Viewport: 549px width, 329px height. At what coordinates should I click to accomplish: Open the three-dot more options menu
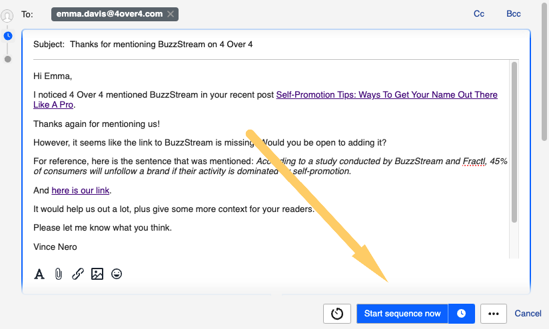(x=494, y=314)
